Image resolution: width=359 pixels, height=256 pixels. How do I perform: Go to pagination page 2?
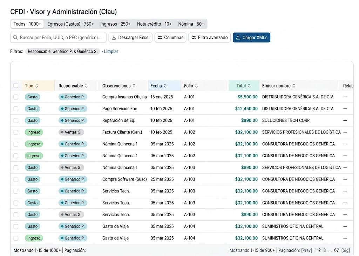click(319, 250)
